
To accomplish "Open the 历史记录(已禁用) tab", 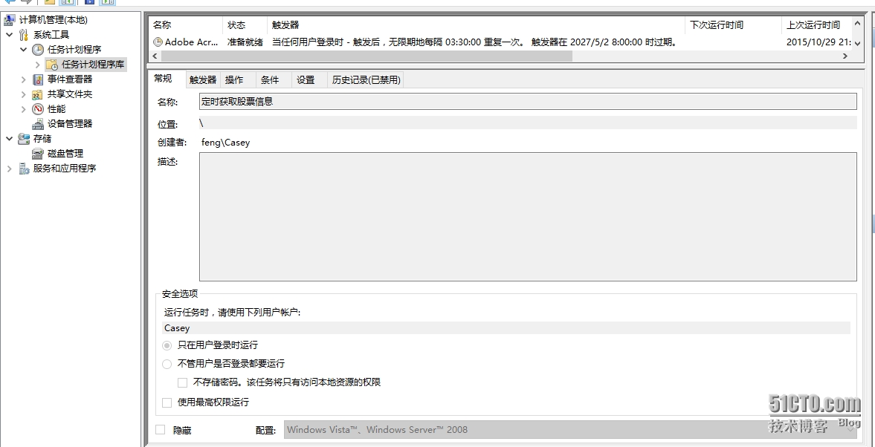I will coord(366,80).
